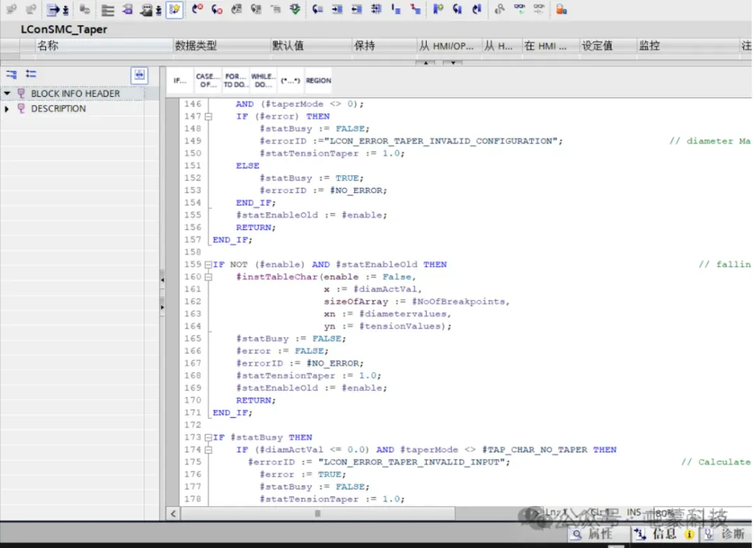The image size is (753, 548).
Task: Go to next bookmark icon
Action: pyautogui.click(x=457, y=9)
